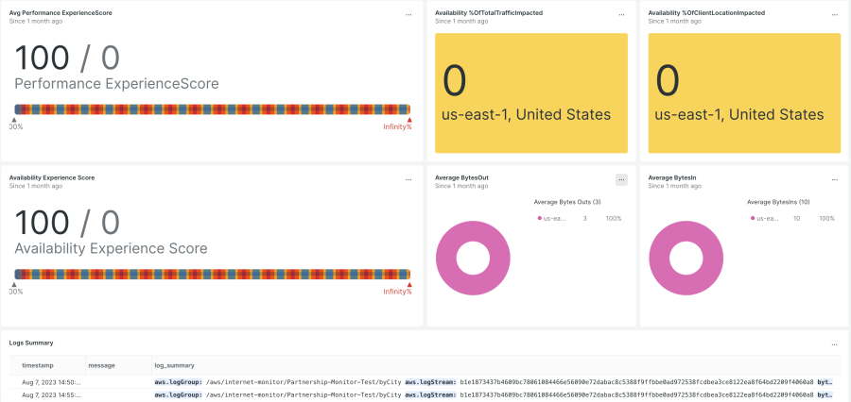
Task: Toggle us-ea... legend series in Average BytesOut
Action: [554, 218]
